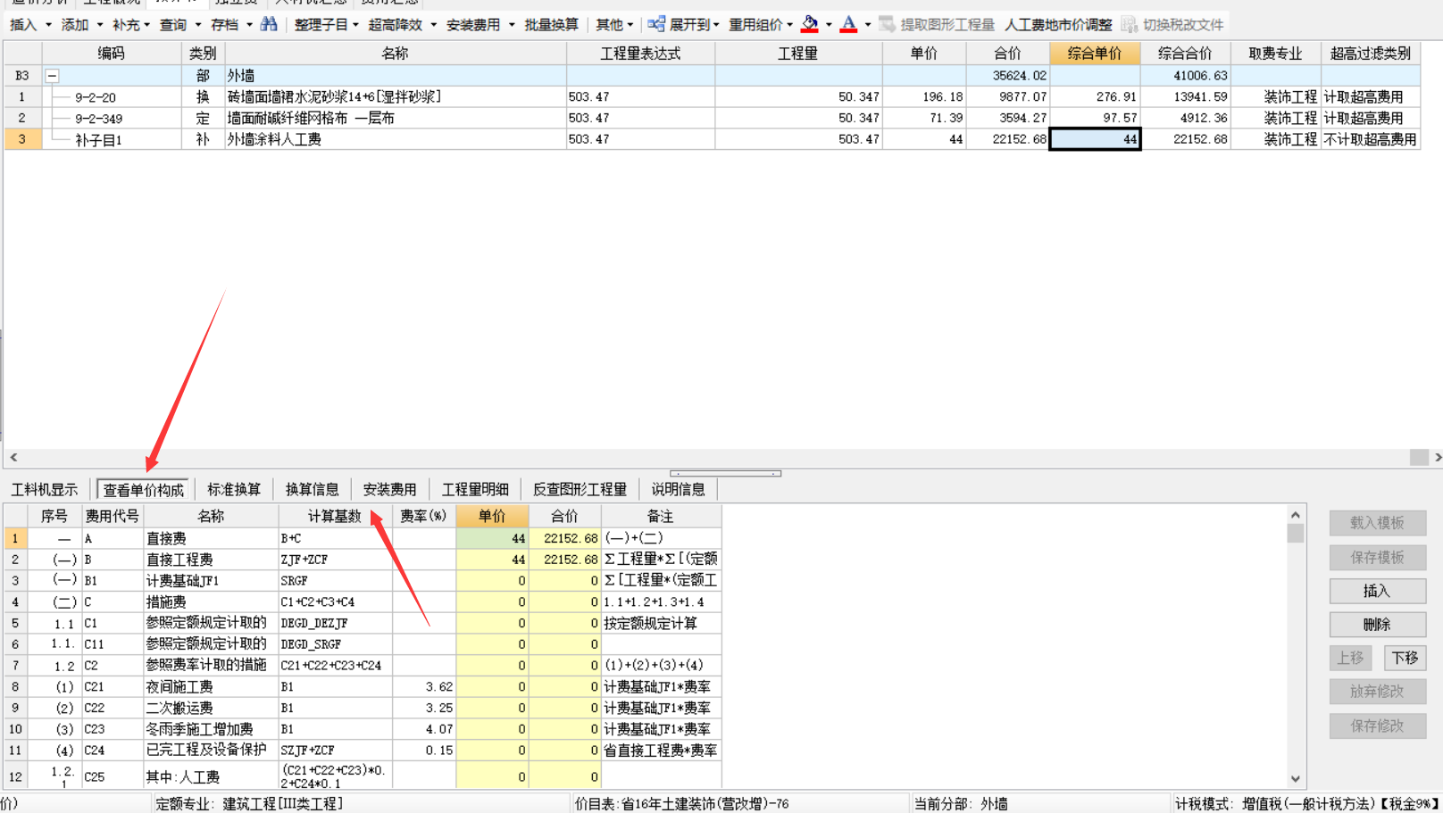Screen dimensions: 1443x813
Task: Click 人工费地市价调整 in the toolbar
Action: [1058, 25]
